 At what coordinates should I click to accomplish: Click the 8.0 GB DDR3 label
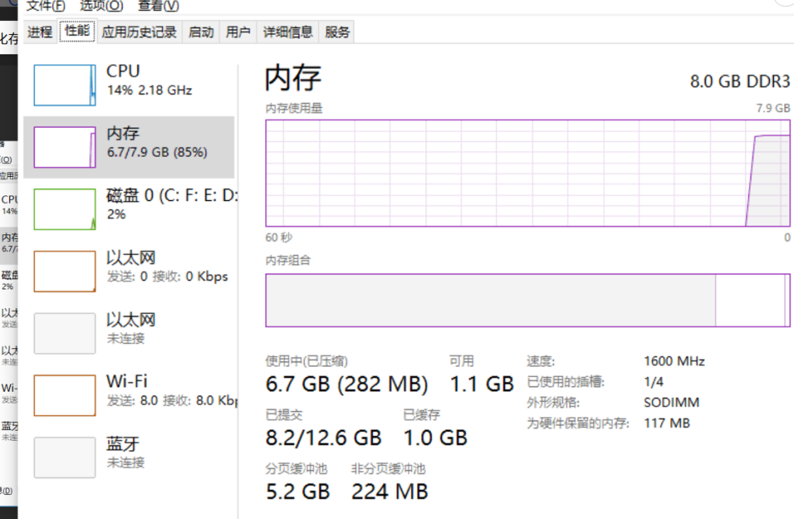740,81
